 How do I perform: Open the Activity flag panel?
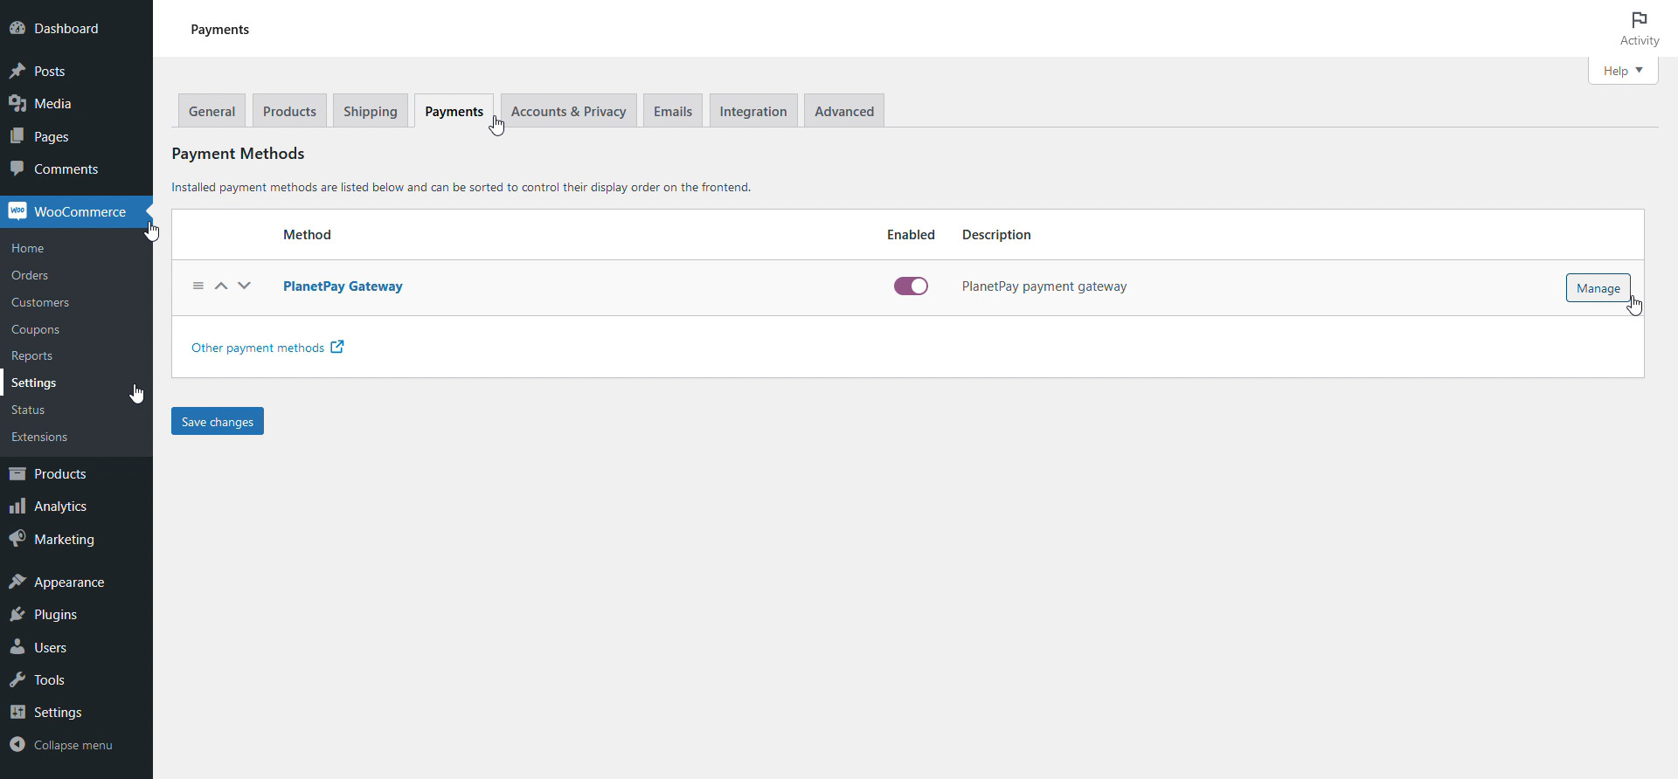point(1640,29)
